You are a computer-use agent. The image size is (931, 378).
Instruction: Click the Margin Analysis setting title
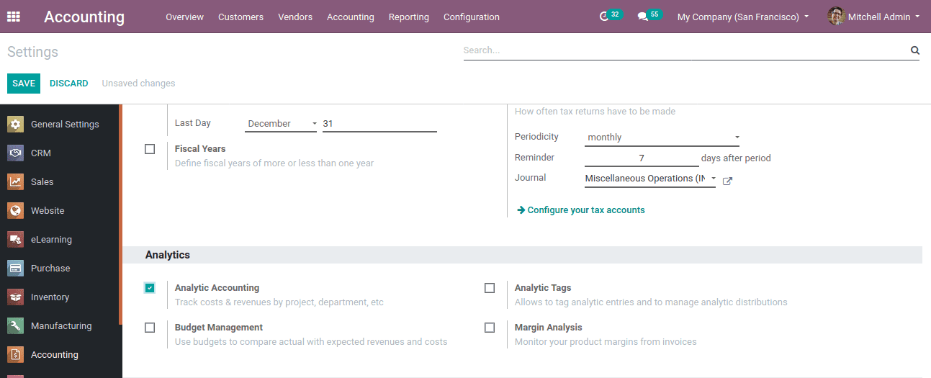point(548,327)
